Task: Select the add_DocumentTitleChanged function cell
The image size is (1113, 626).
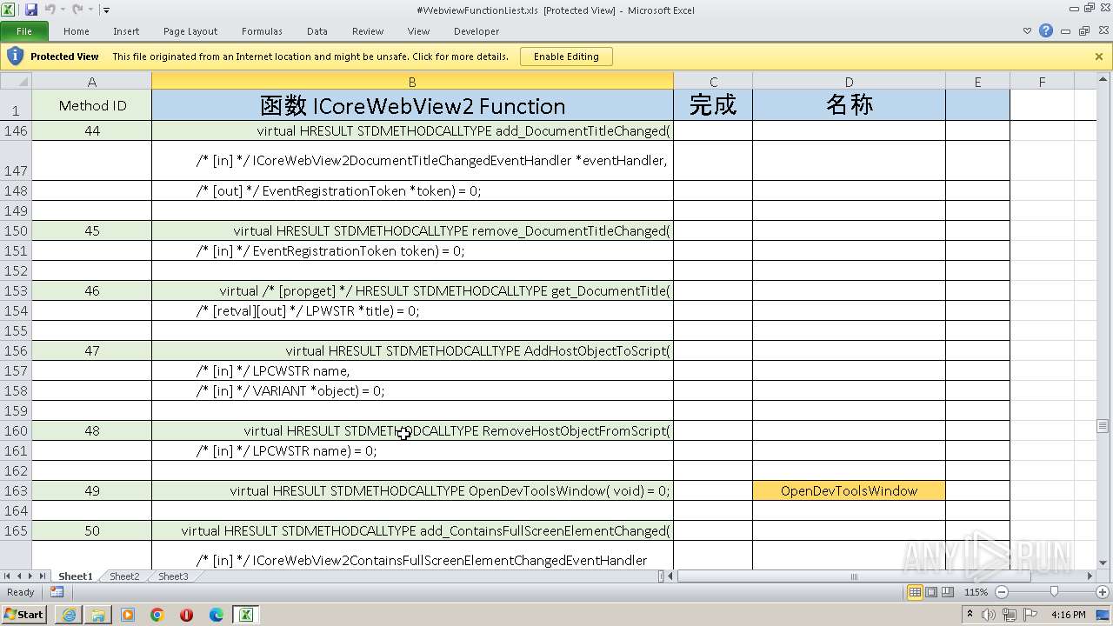Action: click(x=412, y=130)
